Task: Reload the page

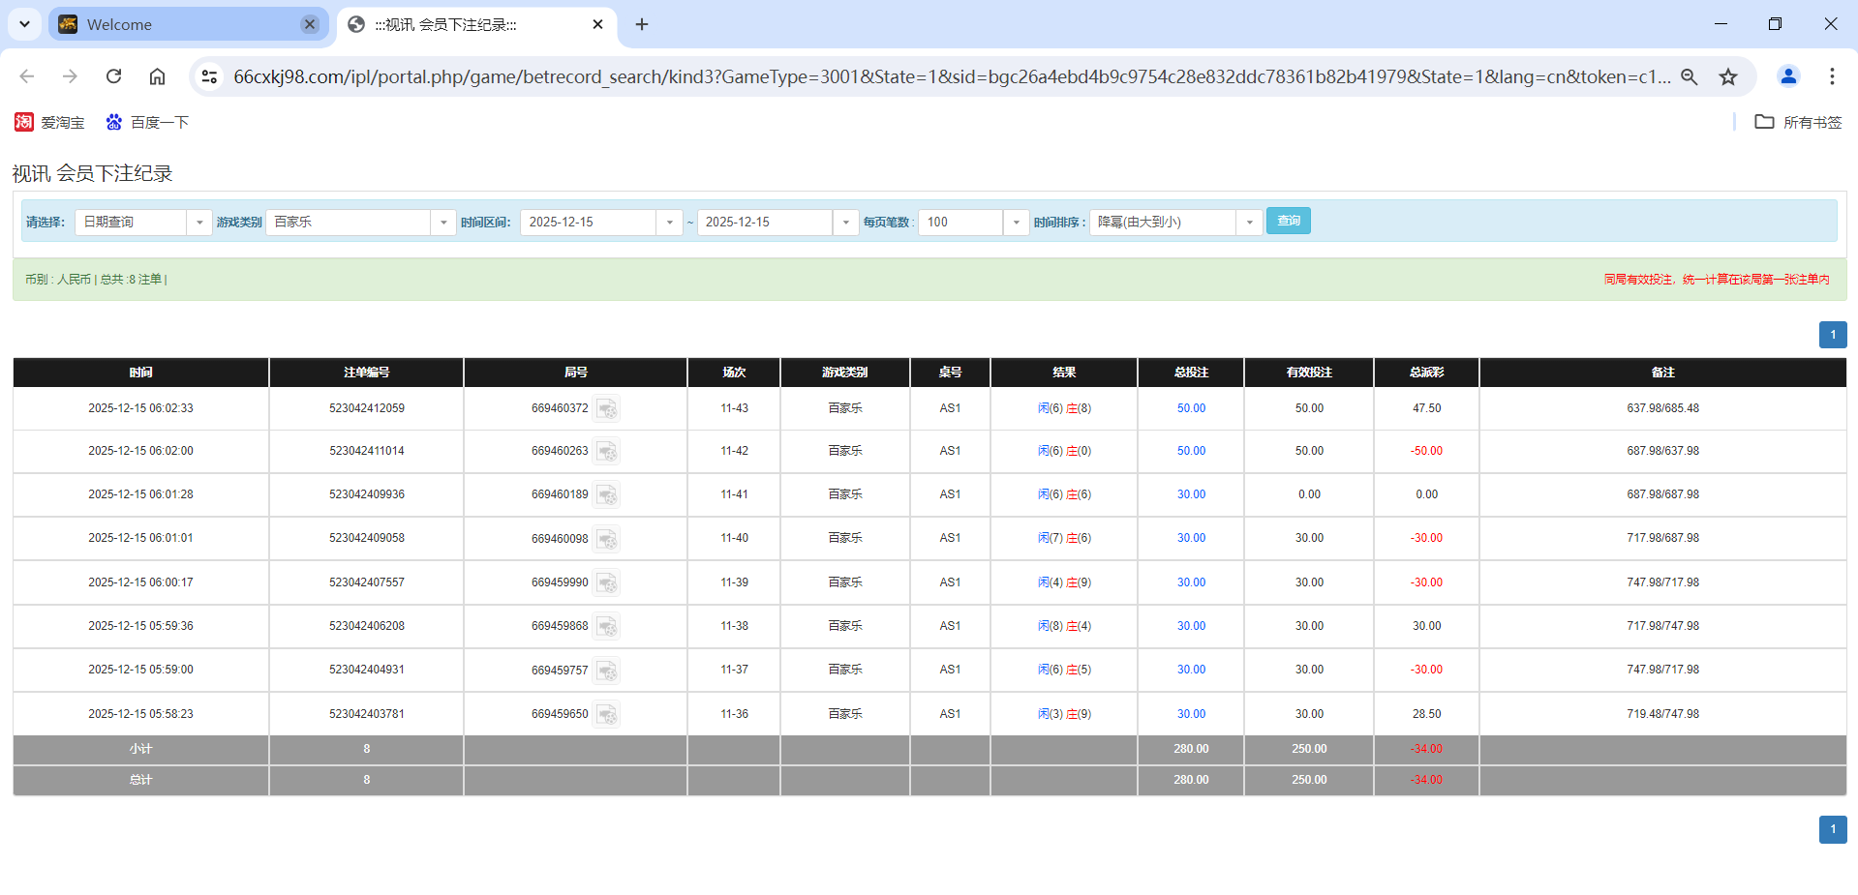Action: [x=113, y=76]
